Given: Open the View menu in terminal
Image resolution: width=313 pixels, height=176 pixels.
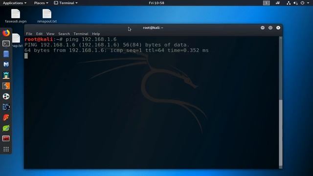Looking at the screenshot, I should click(x=50, y=34).
